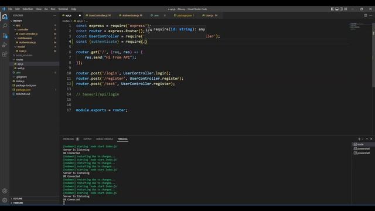
Task: Open UserController.js in the Explorer tree
Action: [28, 34]
